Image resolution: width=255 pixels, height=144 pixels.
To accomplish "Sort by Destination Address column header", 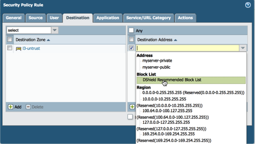I will pyautogui.click(x=157, y=40).
